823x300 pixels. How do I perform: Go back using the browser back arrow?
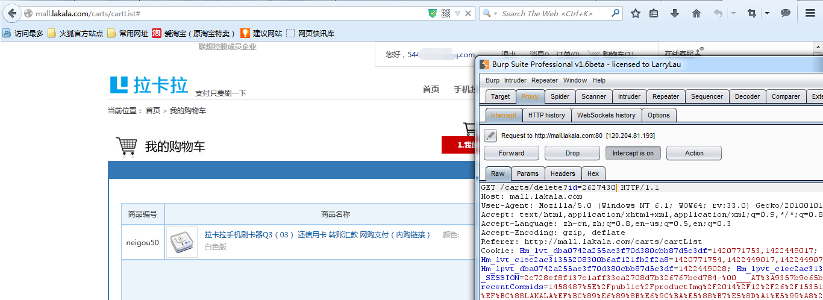point(11,13)
